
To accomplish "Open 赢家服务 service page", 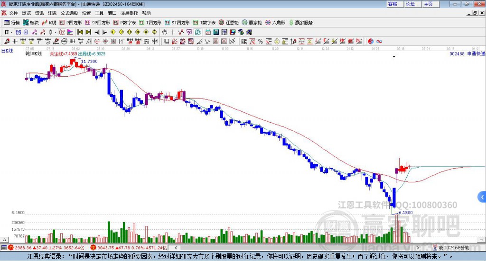I will pyautogui.click(x=300, y=23).
